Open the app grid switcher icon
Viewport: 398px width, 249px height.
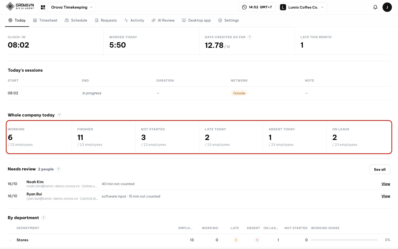pos(43,7)
